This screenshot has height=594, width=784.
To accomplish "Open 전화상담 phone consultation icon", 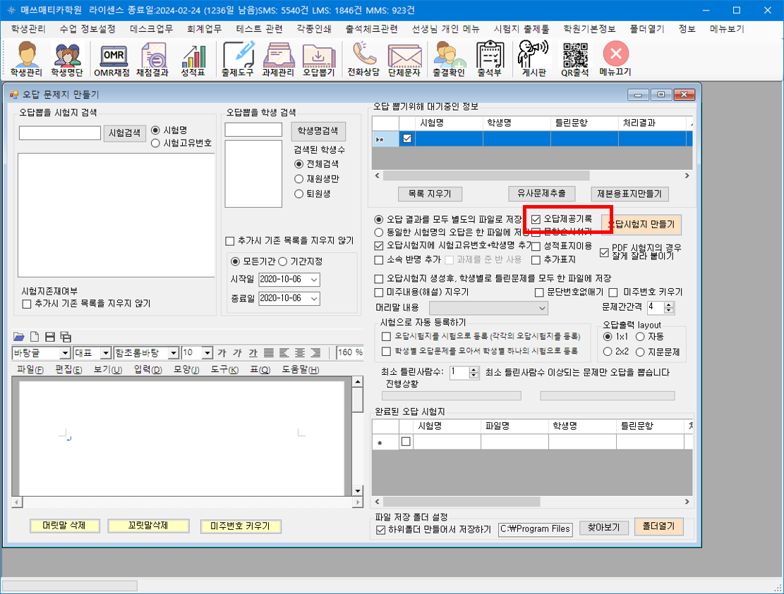I will 363,59.
